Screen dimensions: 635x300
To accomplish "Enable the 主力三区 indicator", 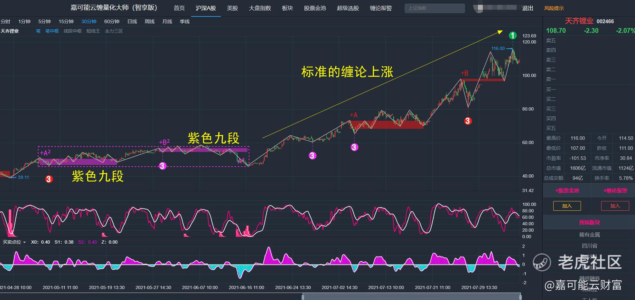I will (114, 31).
